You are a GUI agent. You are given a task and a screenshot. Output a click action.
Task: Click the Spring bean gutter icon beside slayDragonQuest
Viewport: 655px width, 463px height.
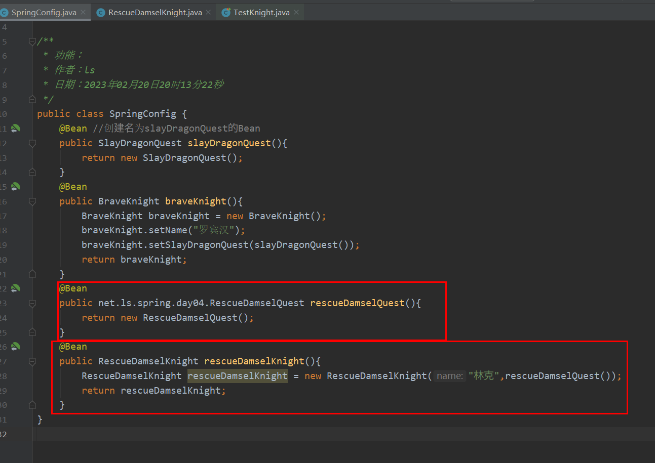tap(16, 129)
